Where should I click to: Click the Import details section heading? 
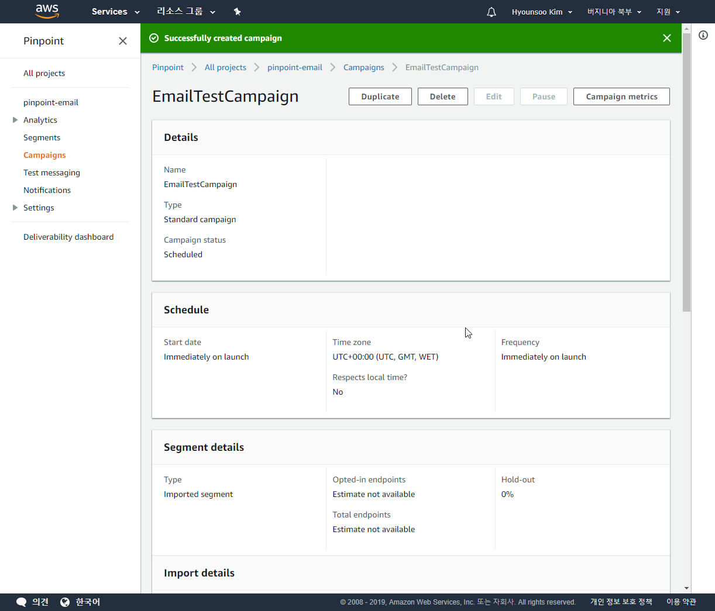(199, 573)
